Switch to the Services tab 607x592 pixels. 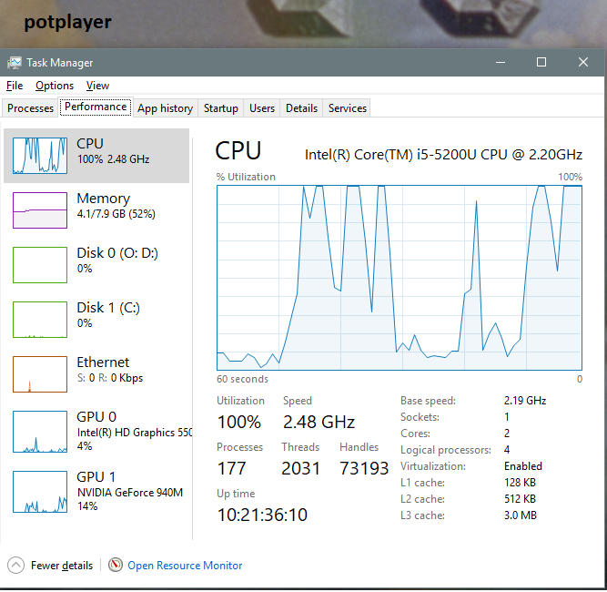[348, 108]
